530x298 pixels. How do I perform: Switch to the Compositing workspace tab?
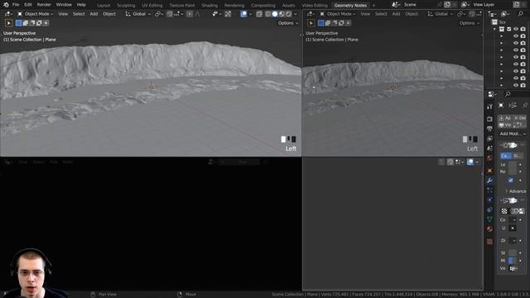coord(263,6)
